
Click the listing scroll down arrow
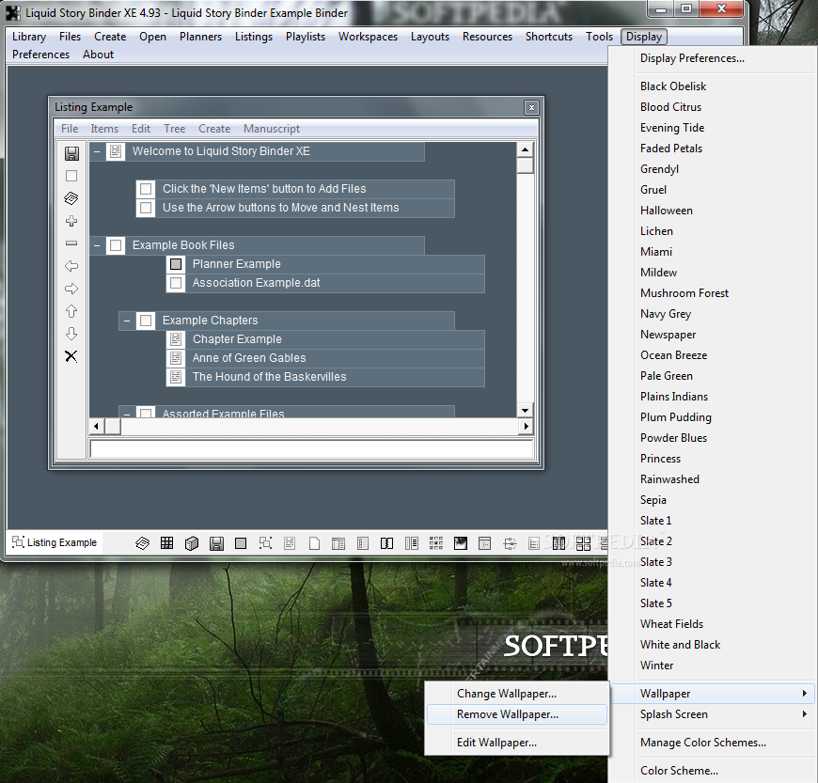click(x=525, y=410)
